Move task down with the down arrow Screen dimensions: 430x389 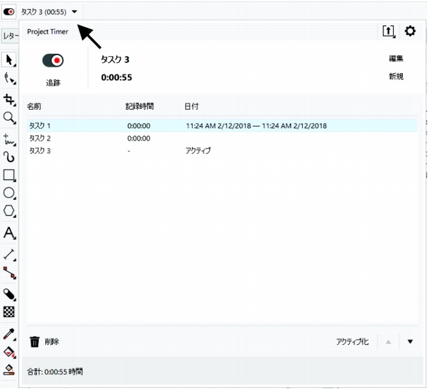[410, 342]
